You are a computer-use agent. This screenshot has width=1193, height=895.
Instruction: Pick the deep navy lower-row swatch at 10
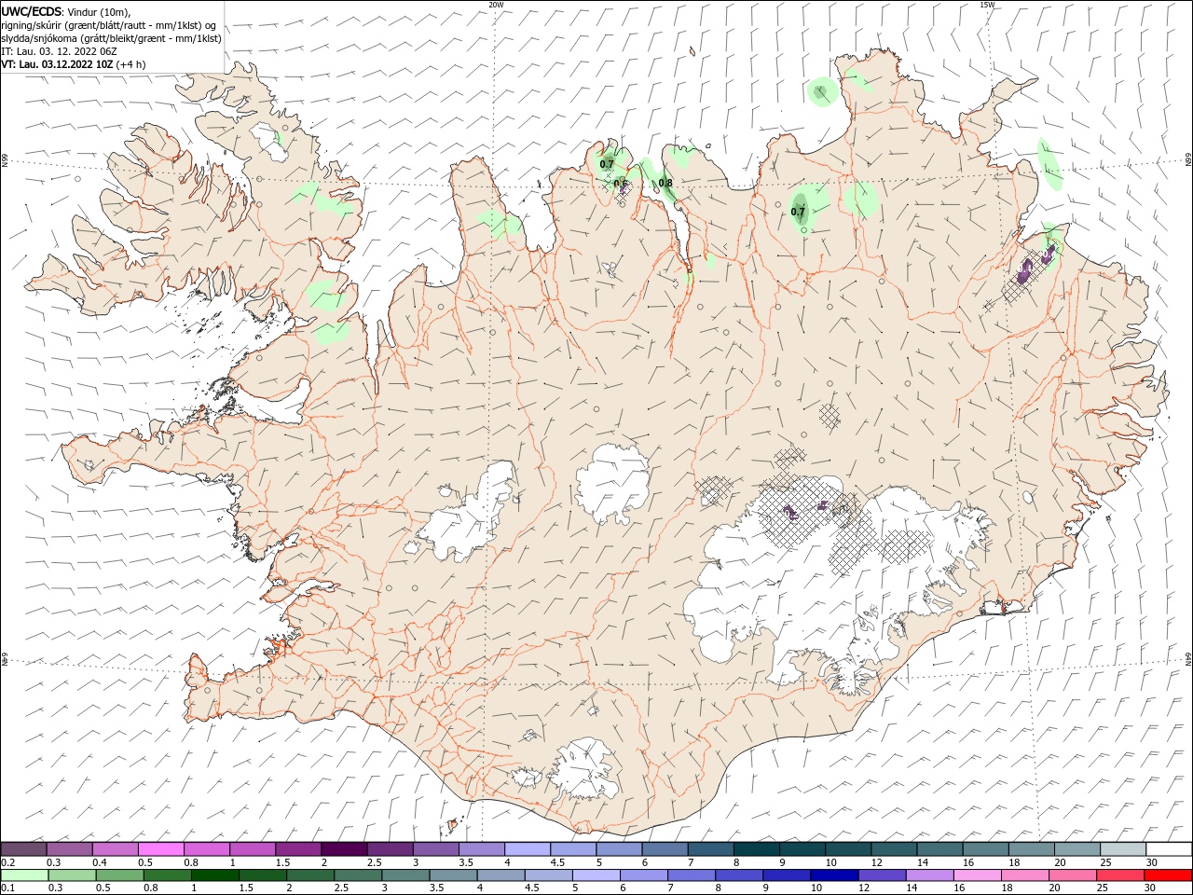point(833,875)
